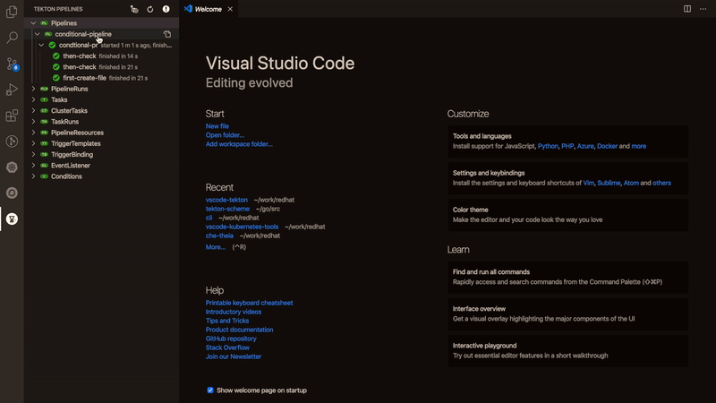Open the Extensions view
Viewport: 716px width, 403px height.
[x=12, y=116]
